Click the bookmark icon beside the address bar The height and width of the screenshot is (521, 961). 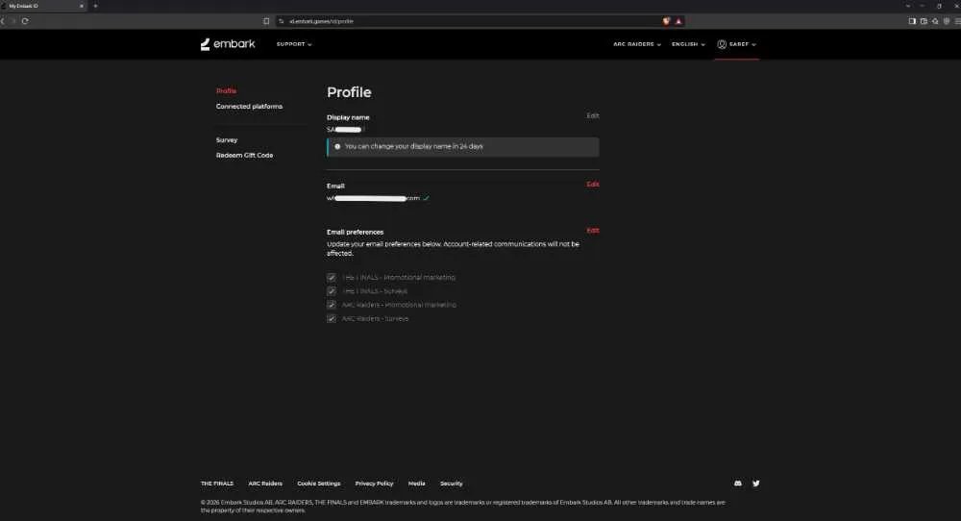[x=266, y=21]
